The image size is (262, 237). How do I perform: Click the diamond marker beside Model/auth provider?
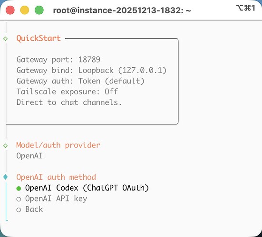tap(6, 146)
